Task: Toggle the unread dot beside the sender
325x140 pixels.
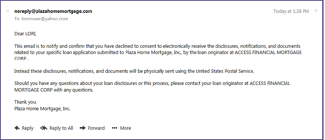Action: 8,11
